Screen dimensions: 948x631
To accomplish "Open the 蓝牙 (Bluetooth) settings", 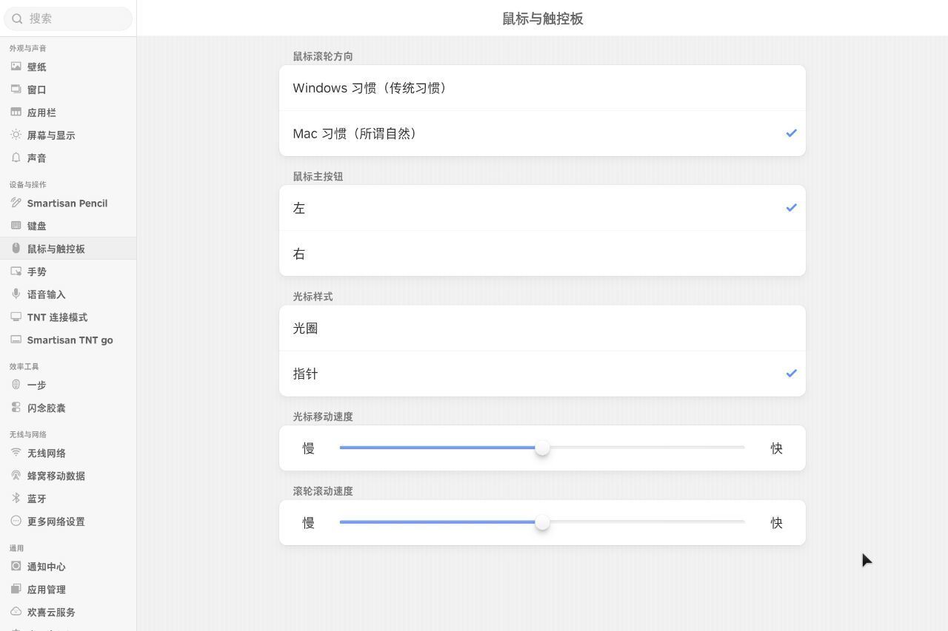I will [36, 499].
